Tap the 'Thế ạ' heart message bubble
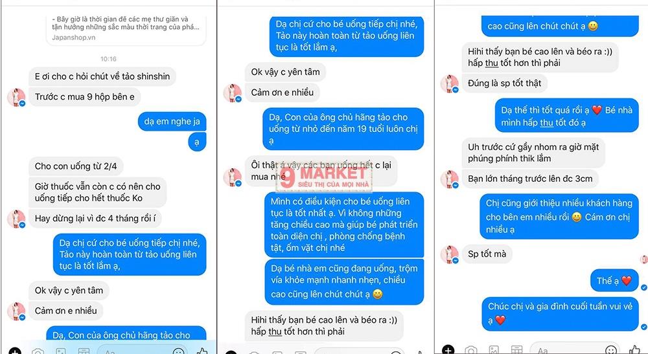Screen dimensions: 648x354 click(614, 281)
